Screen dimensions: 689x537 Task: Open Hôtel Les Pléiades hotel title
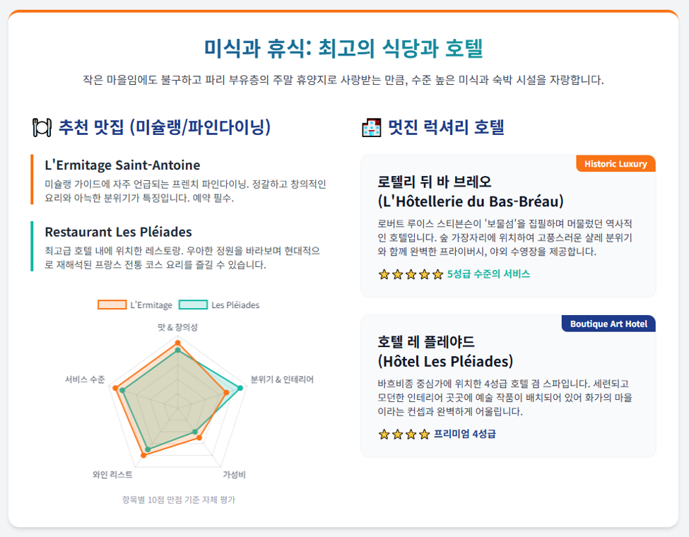tap(446, 352)
